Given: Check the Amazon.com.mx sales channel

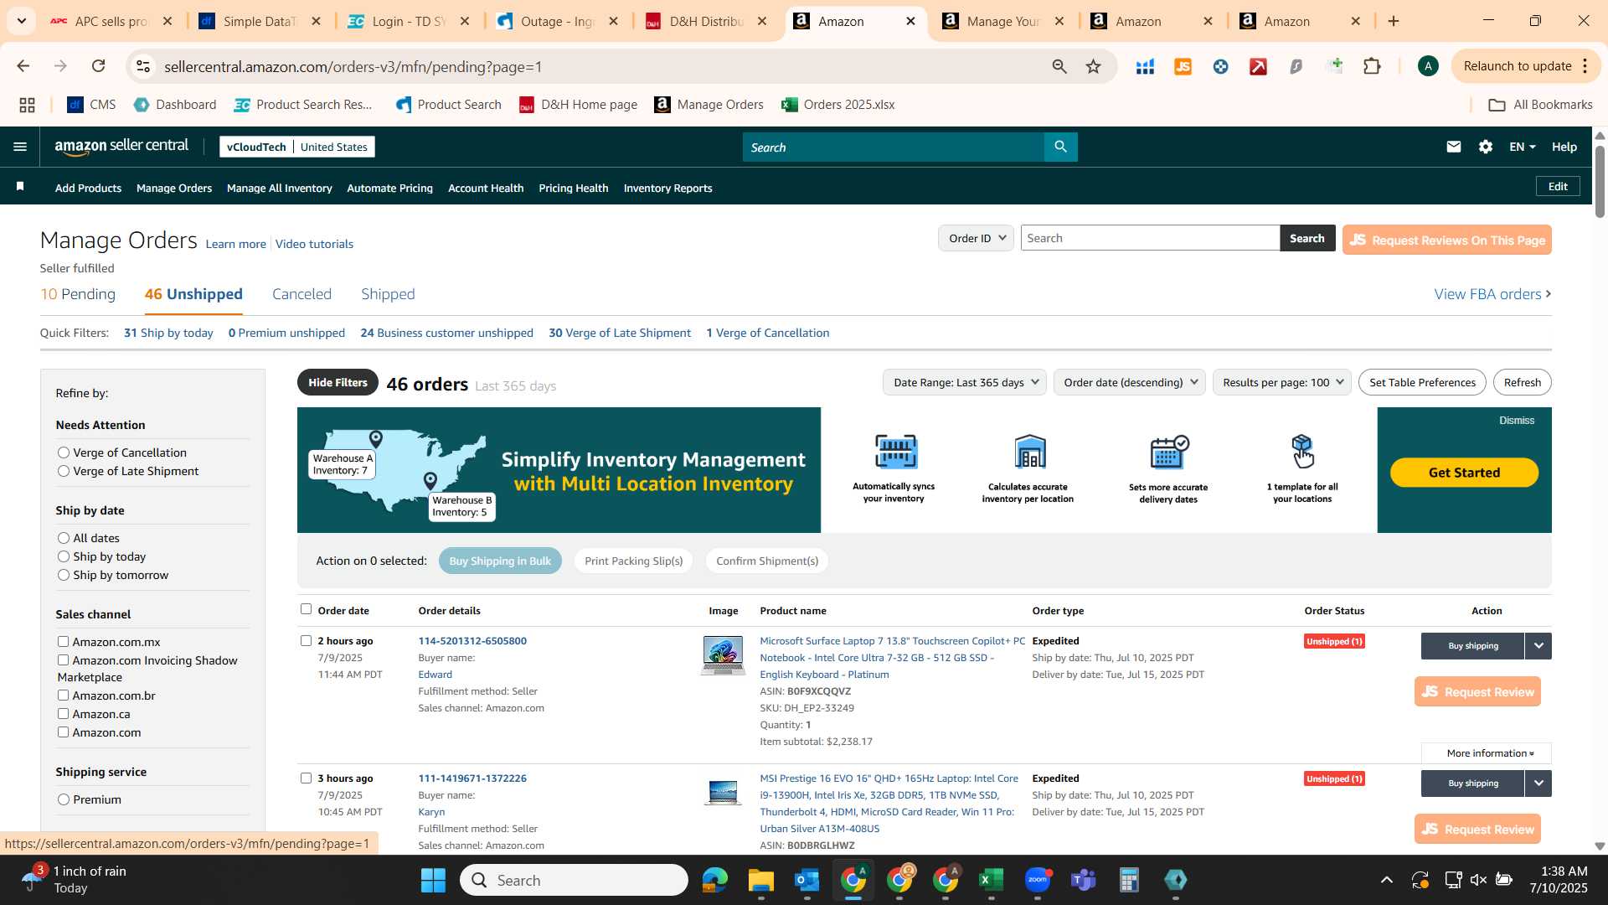Looking at the screenshot, I should (63, 642).
